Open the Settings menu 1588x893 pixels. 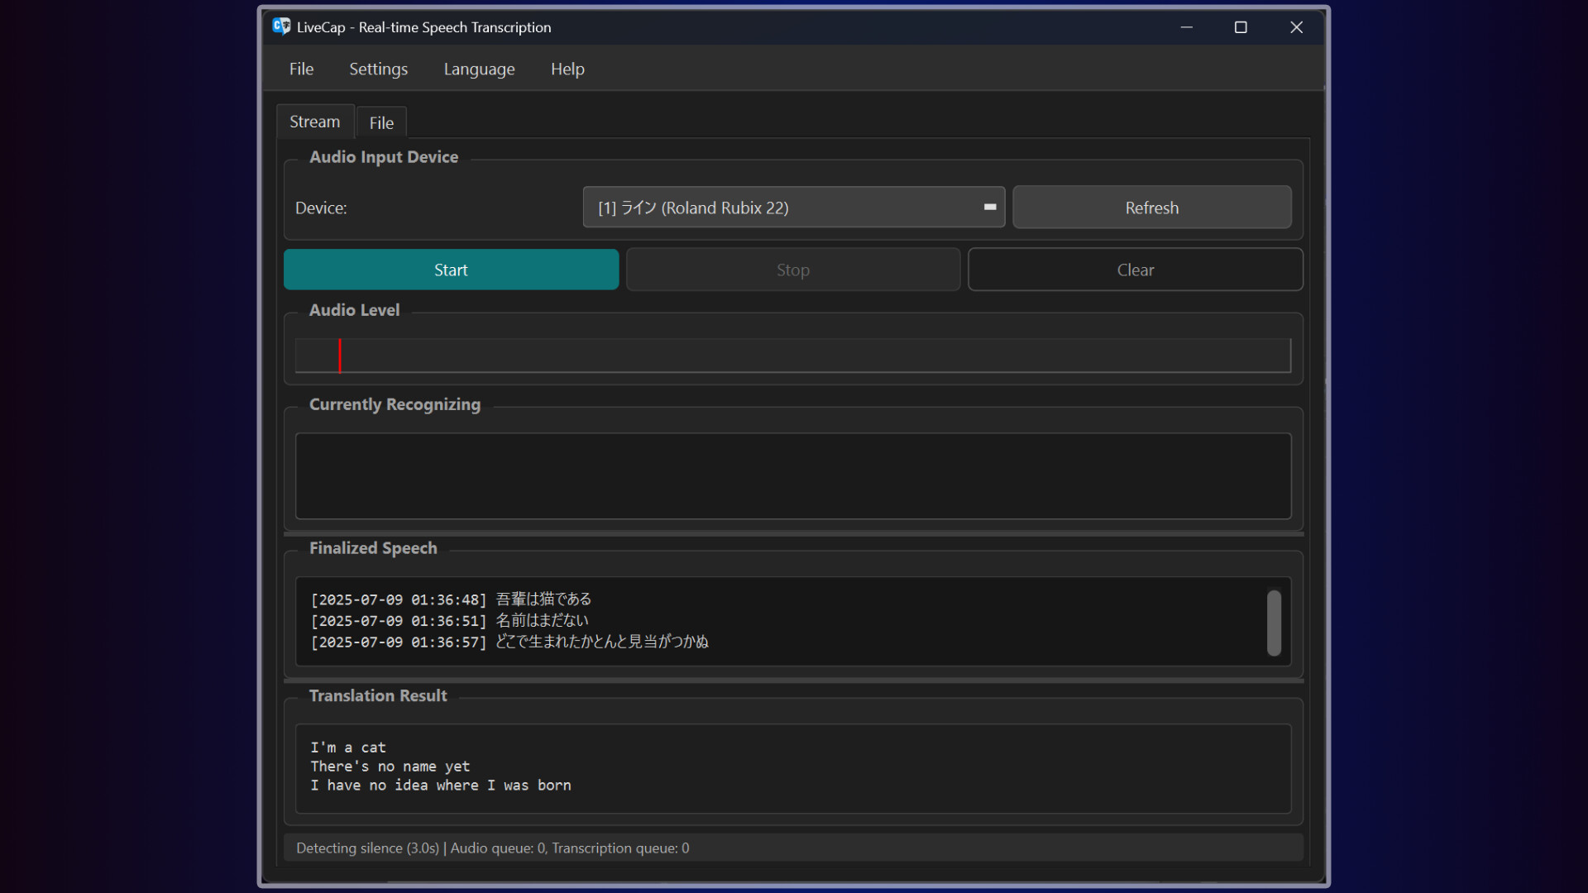pyautogui.click(x=378, y=69)
